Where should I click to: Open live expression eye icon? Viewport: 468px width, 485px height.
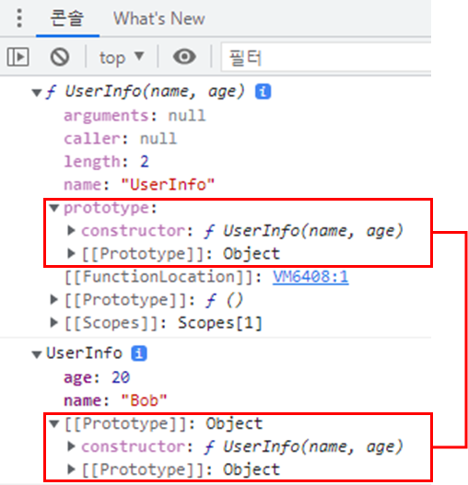(184, 57)
